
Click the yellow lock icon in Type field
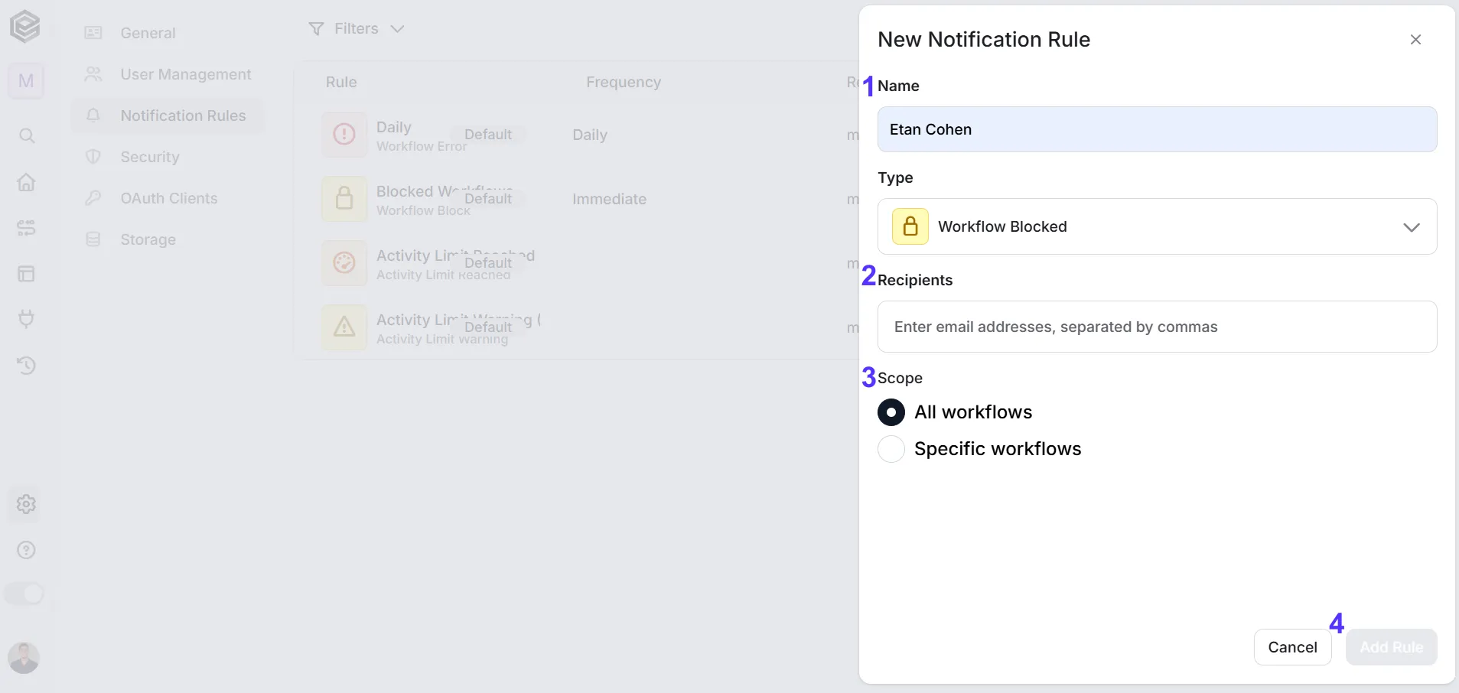tap(910, 226)
